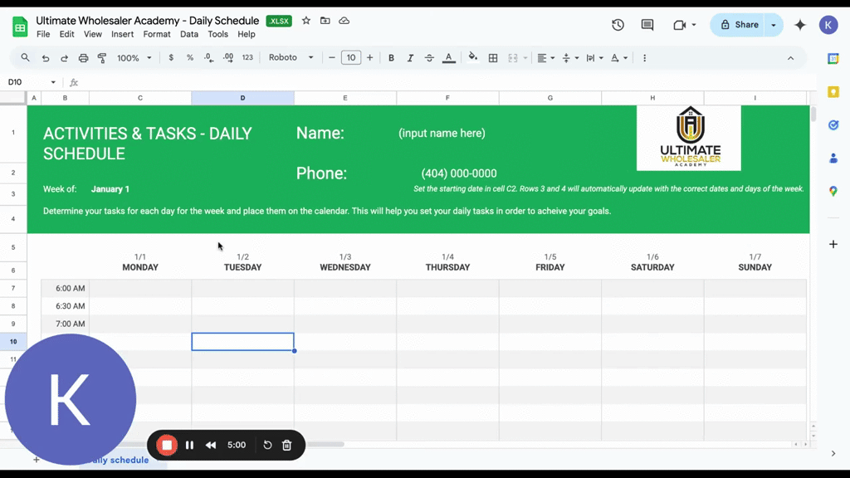Open Google Keep side panel
This screenshot has width=850, height=478.
coord(833,92)
